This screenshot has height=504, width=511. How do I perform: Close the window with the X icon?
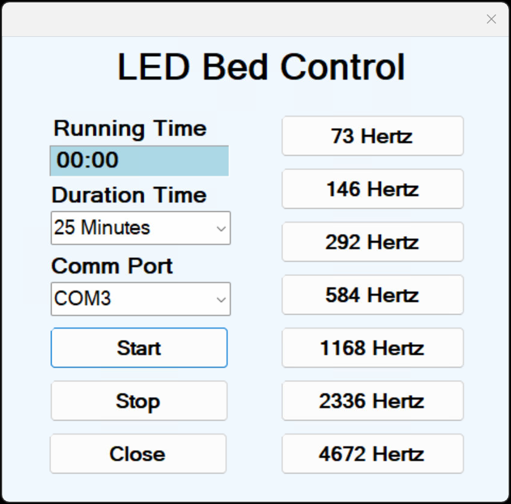(491, 19)
